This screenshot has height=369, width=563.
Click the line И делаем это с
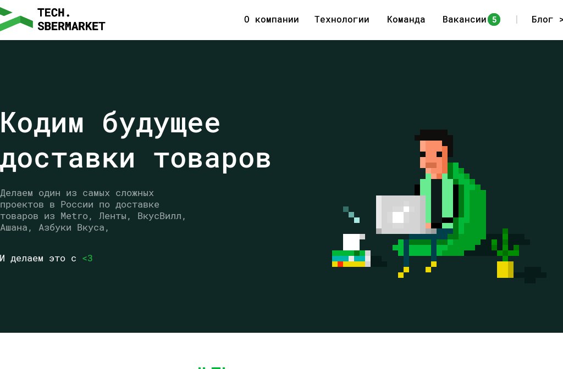pyautogui.click(x=38, y=258)
